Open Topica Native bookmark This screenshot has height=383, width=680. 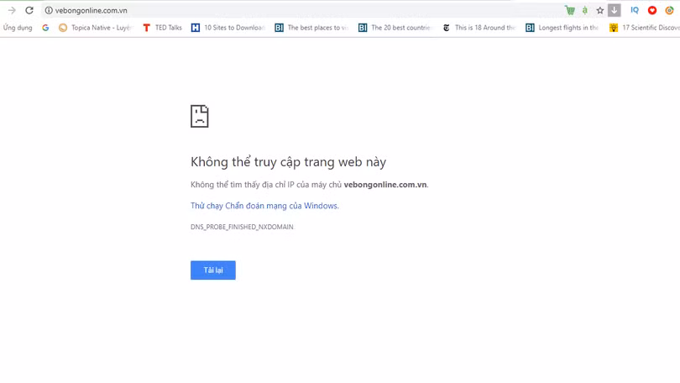95,28
